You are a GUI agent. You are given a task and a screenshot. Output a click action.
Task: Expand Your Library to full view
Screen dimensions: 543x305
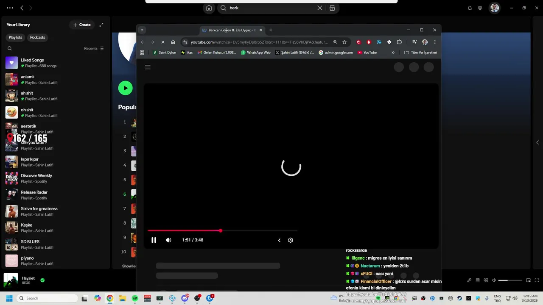tap(101, 25)
